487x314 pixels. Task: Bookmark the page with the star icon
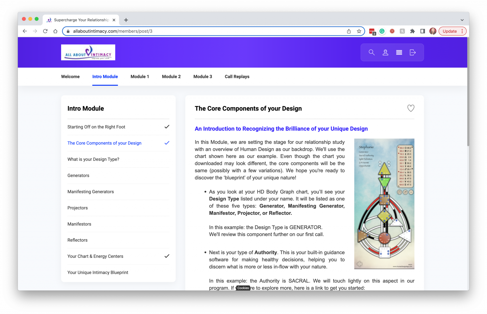coord(359,31)
